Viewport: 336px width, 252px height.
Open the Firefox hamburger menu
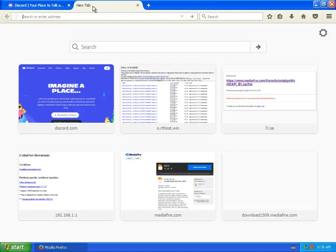[329, 16]
